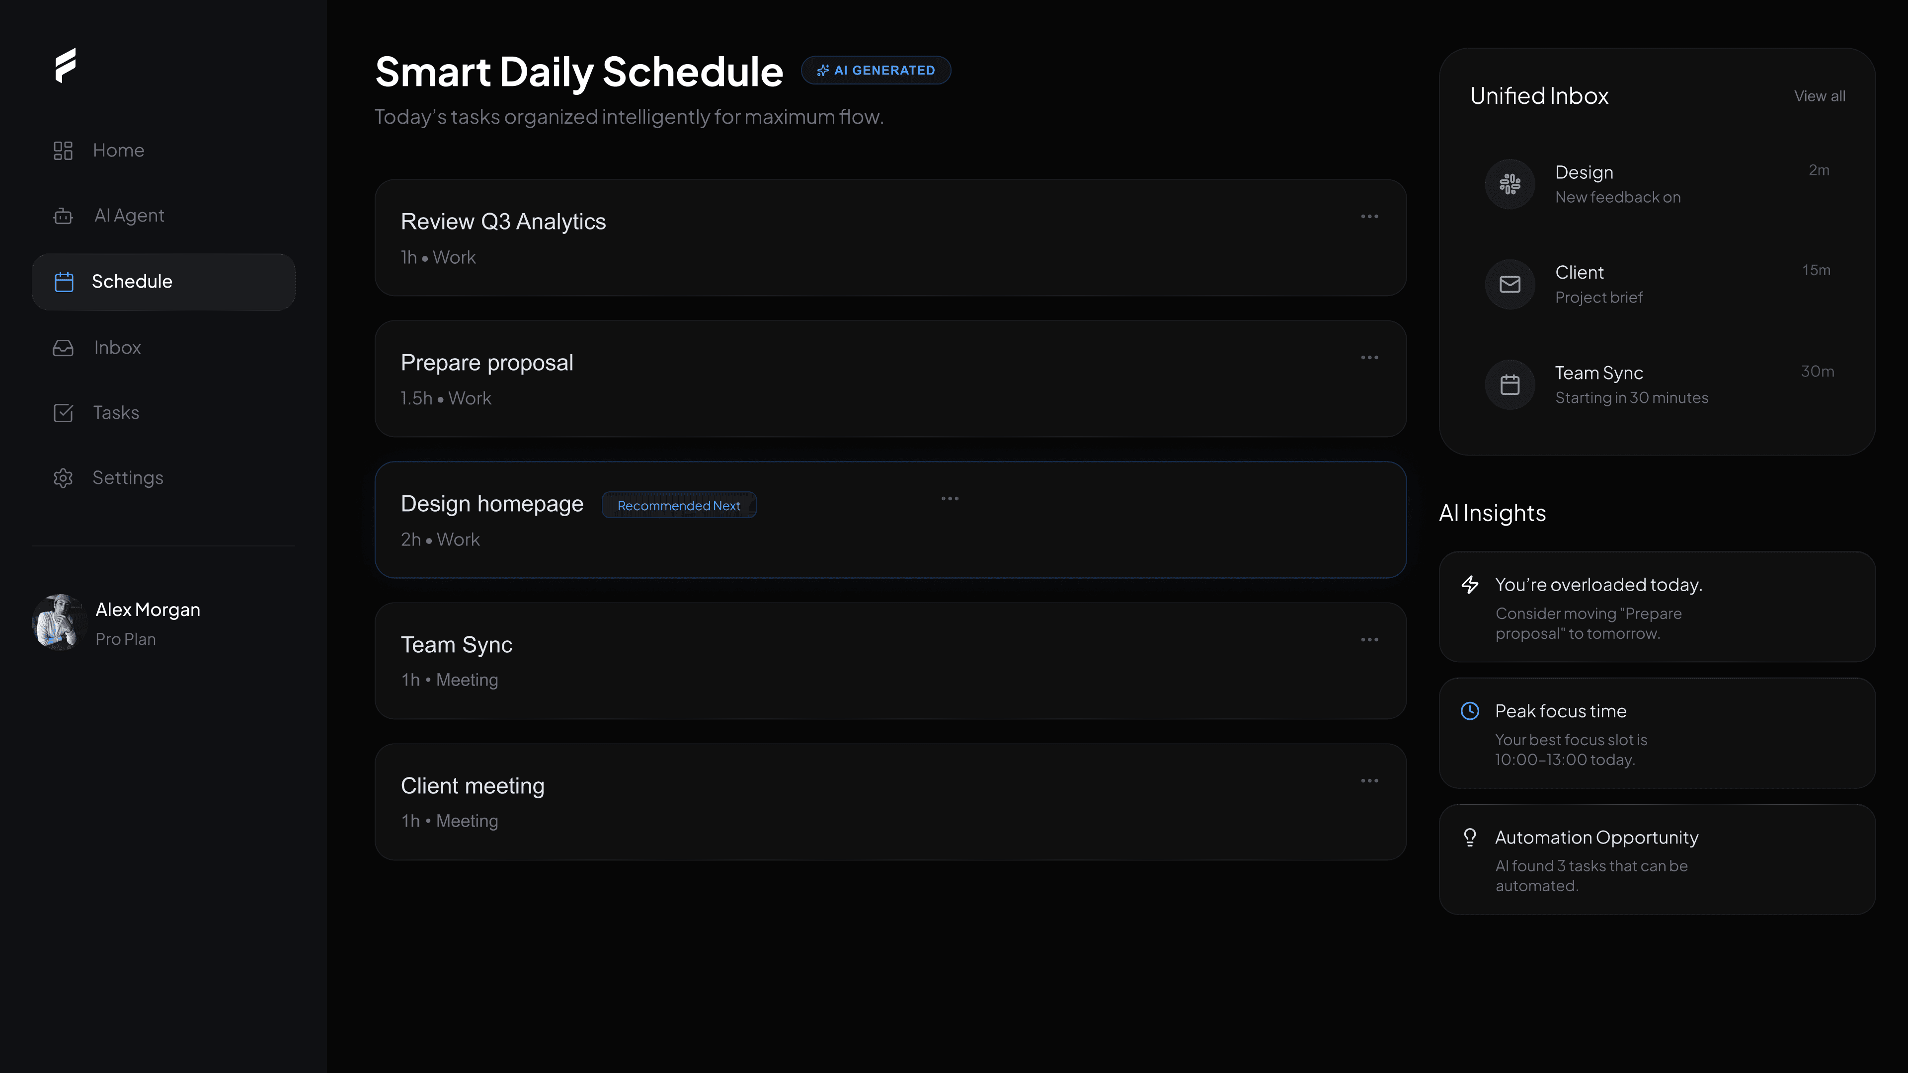The width and height of the screenshot is (1908, 1073).
Task: Click the mail icon next to Client
Action: point(1510,284)
